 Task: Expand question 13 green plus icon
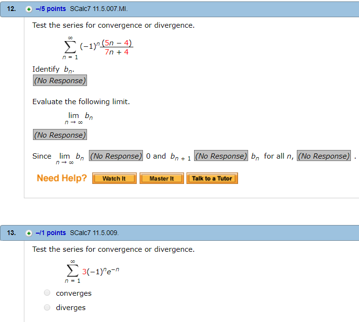(29, 233)
